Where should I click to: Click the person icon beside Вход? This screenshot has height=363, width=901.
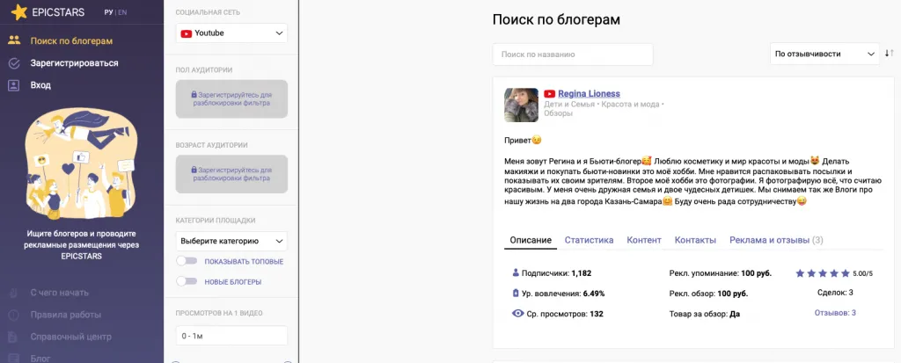(x=14, y=85)
